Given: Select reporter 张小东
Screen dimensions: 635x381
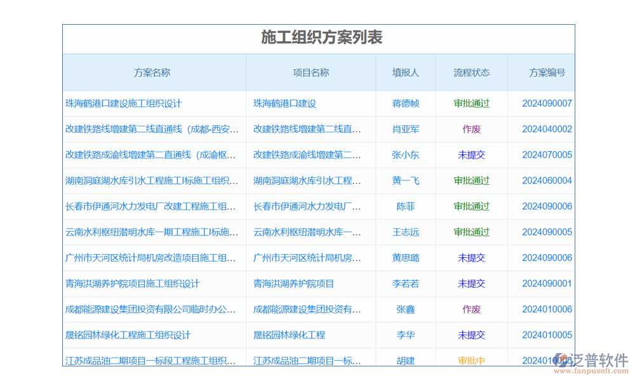Looking at the screenshot, I should (405, 155).
